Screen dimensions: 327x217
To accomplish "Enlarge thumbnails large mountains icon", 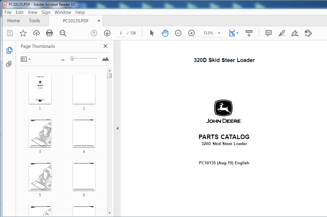I will click(x=105, y=59).
